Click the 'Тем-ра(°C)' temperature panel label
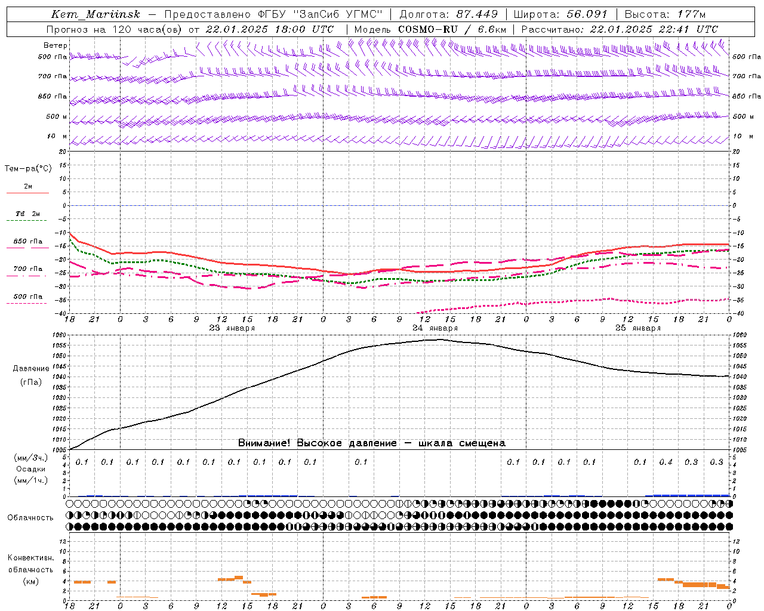The height and width of the screenshot is (611, 764). point(28,169)
